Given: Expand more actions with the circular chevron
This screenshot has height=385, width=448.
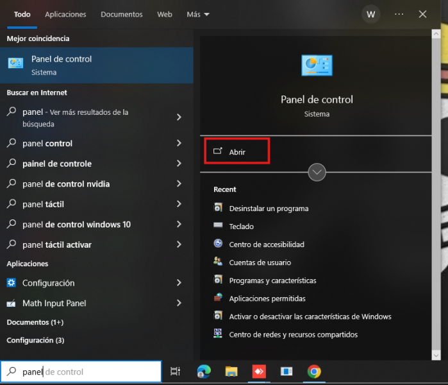Looking at the screenshot, I should tap(317, 172).
